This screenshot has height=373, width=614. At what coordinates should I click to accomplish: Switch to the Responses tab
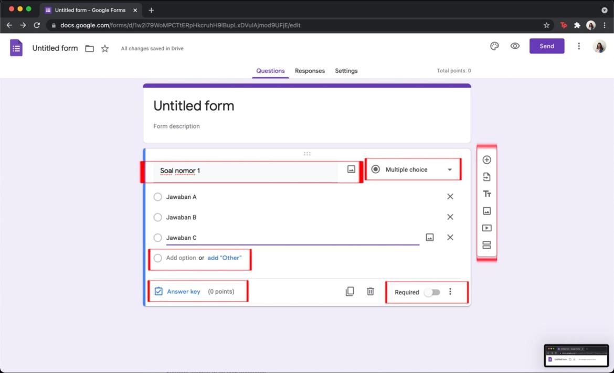pyautogui.click(x=310, y=71)
